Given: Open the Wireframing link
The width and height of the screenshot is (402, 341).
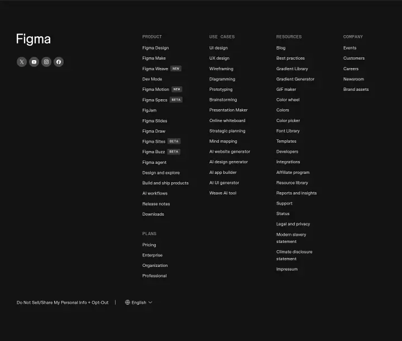Looking at the screenshot, I should pyautogui.click(x=221, y=69).
